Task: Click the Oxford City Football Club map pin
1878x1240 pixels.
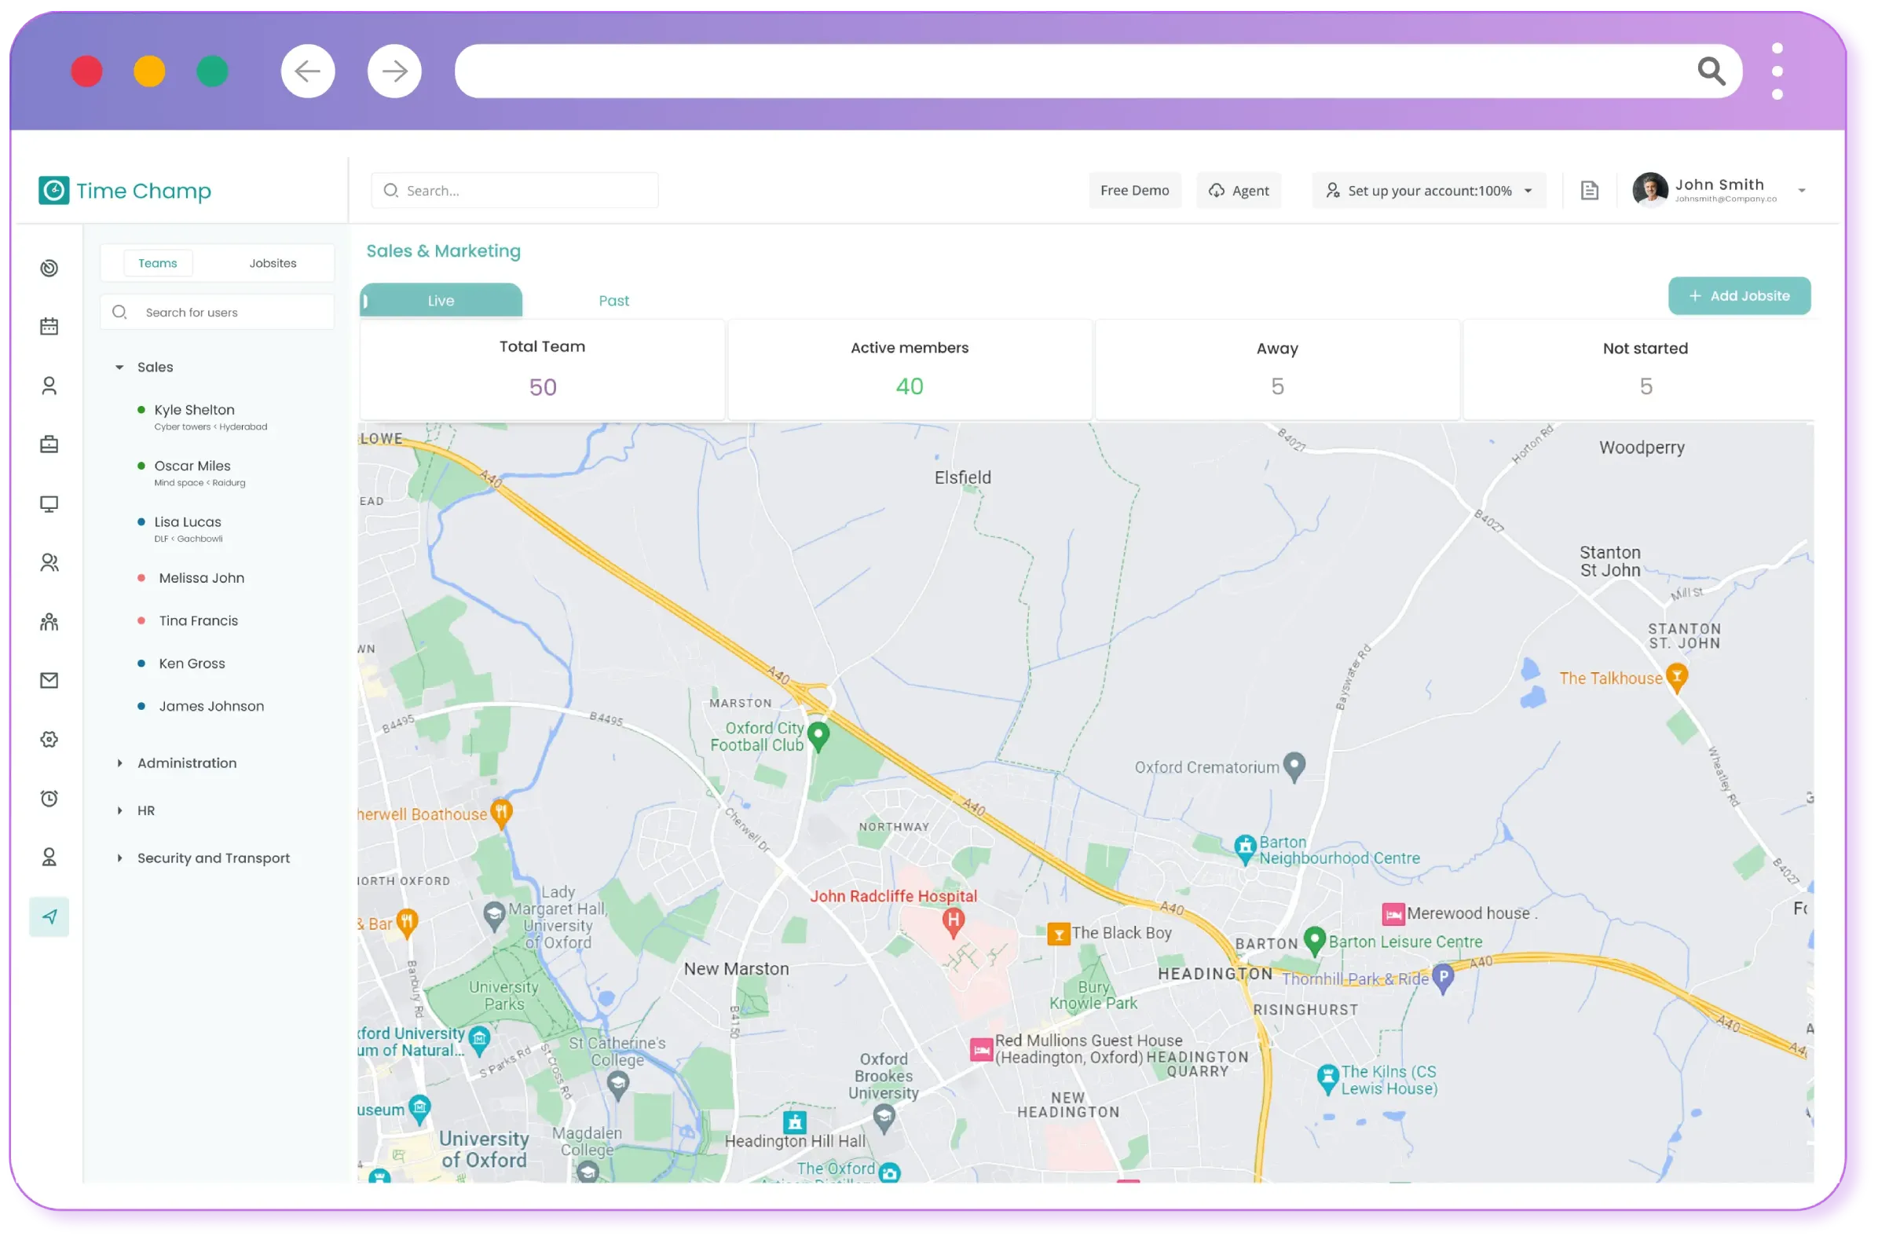Action: click(818, 737)
